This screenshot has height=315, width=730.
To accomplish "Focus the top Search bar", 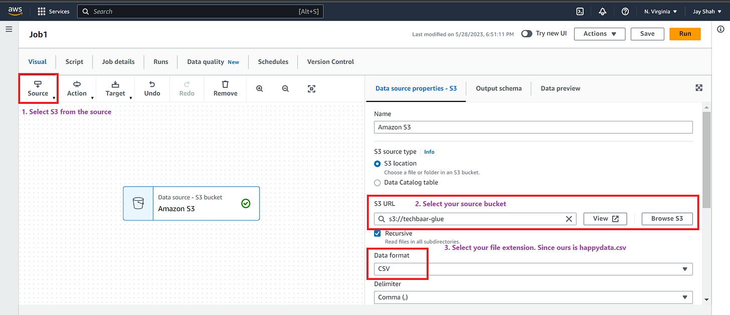I will (x=200, y=11).
